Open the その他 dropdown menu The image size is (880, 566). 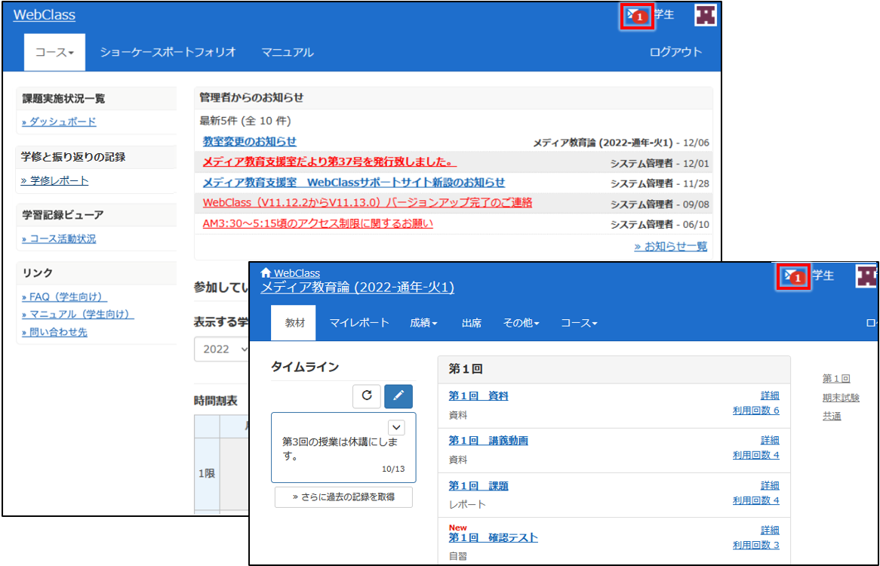[x=521, y=322]
